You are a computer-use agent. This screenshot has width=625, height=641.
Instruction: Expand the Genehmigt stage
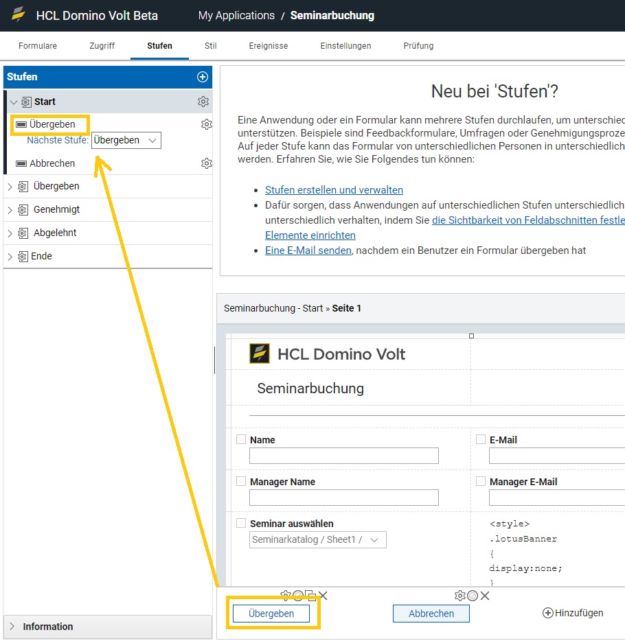coord(10,210)
